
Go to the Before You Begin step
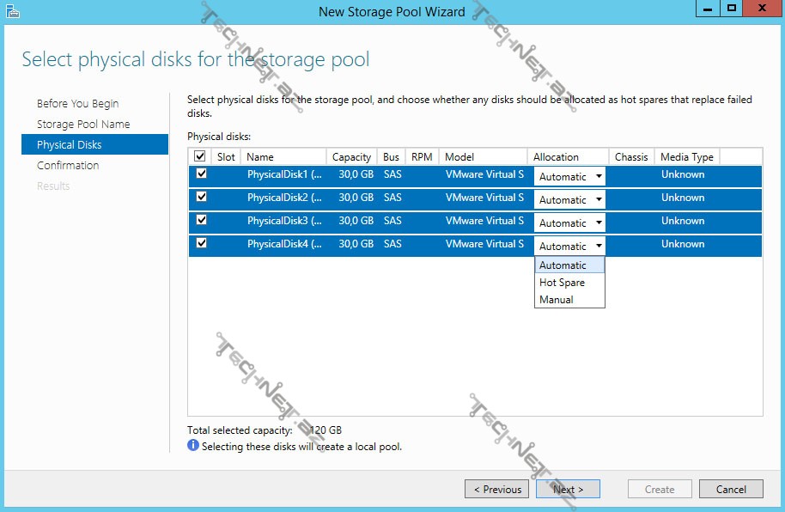click(x=78, y=103)
